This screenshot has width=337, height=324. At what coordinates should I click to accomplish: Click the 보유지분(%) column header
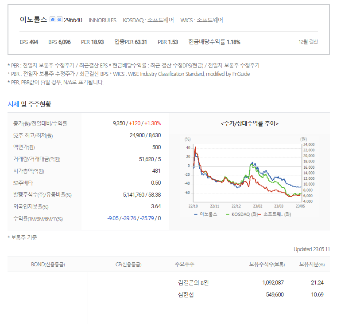coord(312,264)
